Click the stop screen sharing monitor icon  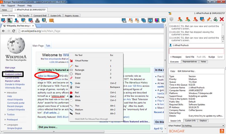pyautogui.click(x=3, y=20)
